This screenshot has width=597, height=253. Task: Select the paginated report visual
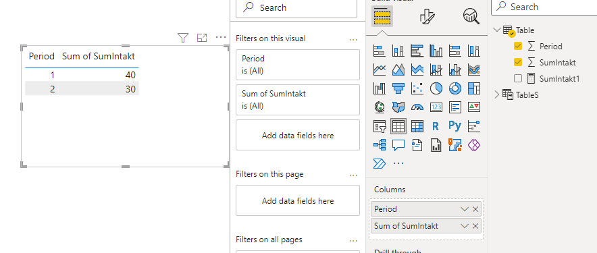click(x=436, y=145)
